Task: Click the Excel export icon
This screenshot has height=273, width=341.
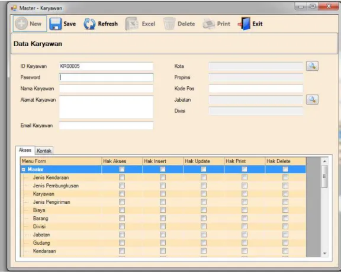Action: coord(132,24)
